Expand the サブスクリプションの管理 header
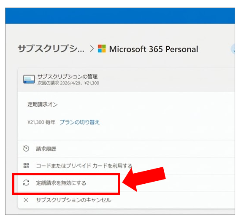This screenshot has height=220, width=241. (x=126, y=80)
